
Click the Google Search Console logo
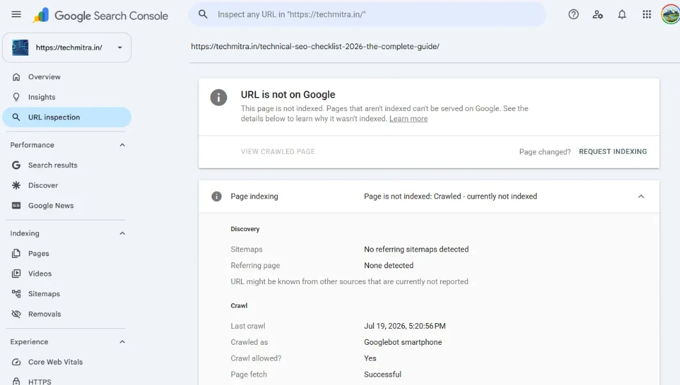[100, 15]
